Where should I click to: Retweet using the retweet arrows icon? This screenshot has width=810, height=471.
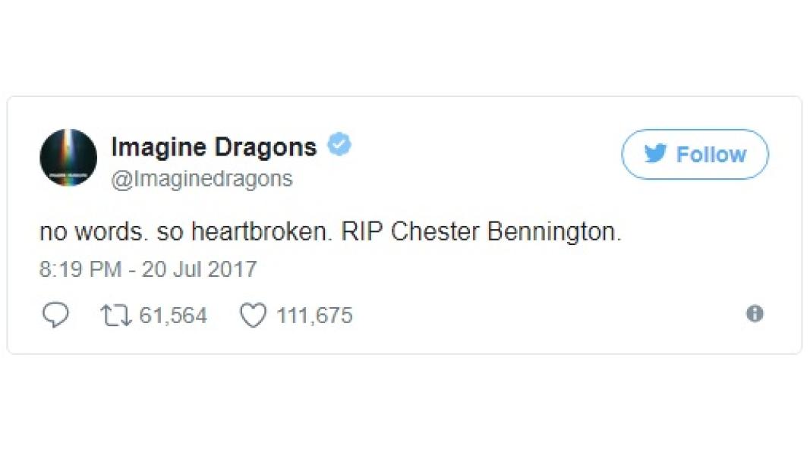pos(115,316)
